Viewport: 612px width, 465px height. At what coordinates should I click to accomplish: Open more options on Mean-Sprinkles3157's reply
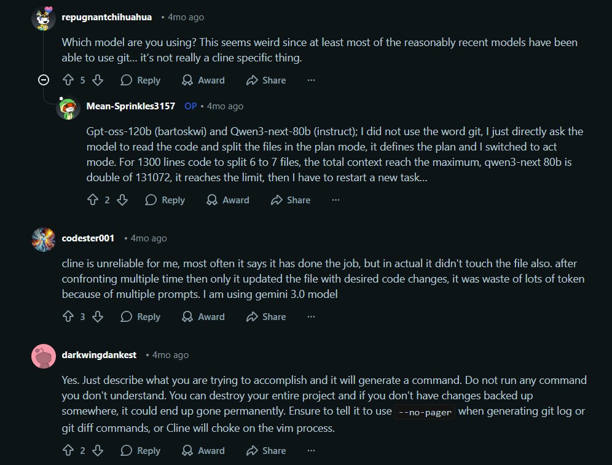pos(335,200)
